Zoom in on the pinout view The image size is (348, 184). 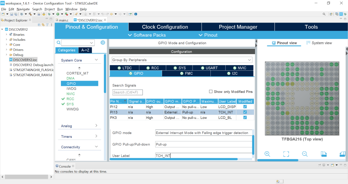tap(267, 154)
